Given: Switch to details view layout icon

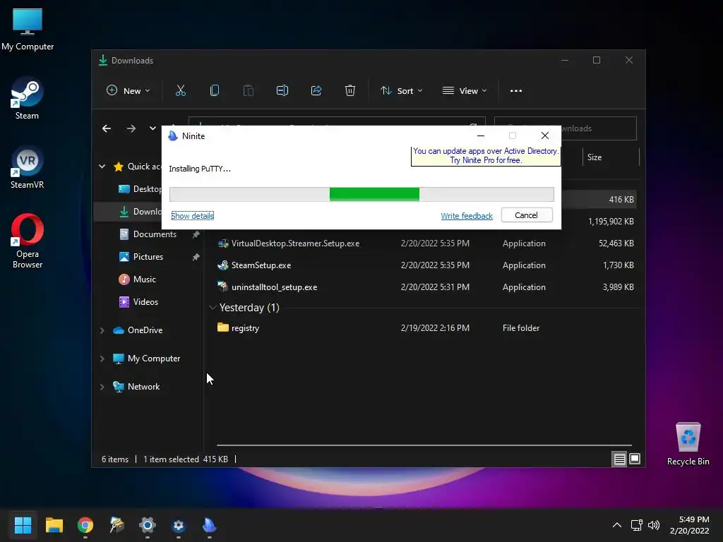Looking at the screenshot, I should [619, 459].
